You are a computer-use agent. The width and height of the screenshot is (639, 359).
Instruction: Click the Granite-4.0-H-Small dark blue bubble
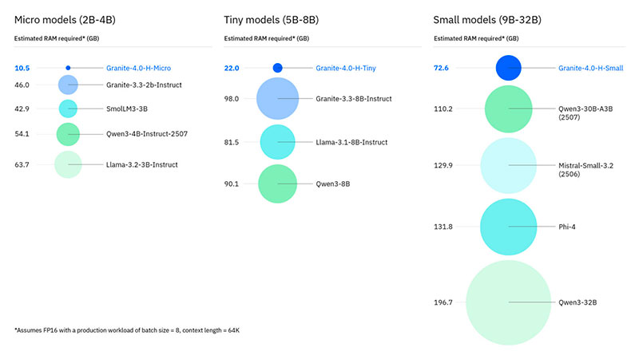pyautogui.click(x=509, y=68)
